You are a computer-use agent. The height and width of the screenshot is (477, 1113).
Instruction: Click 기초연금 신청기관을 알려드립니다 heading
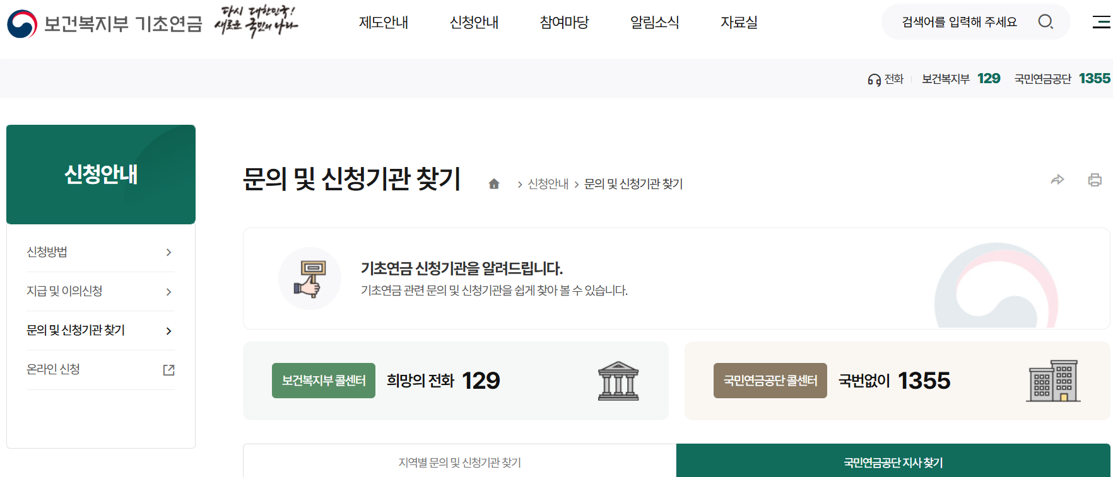(x=462, y=268)
